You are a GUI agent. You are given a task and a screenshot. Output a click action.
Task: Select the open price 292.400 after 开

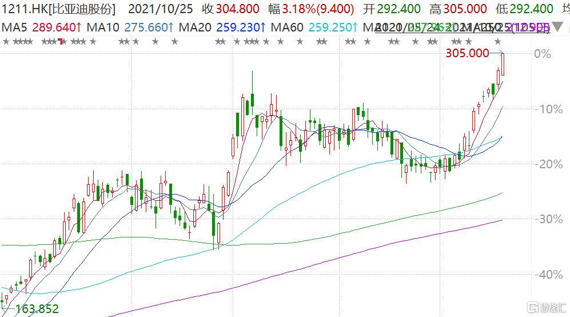coord(398,9)
